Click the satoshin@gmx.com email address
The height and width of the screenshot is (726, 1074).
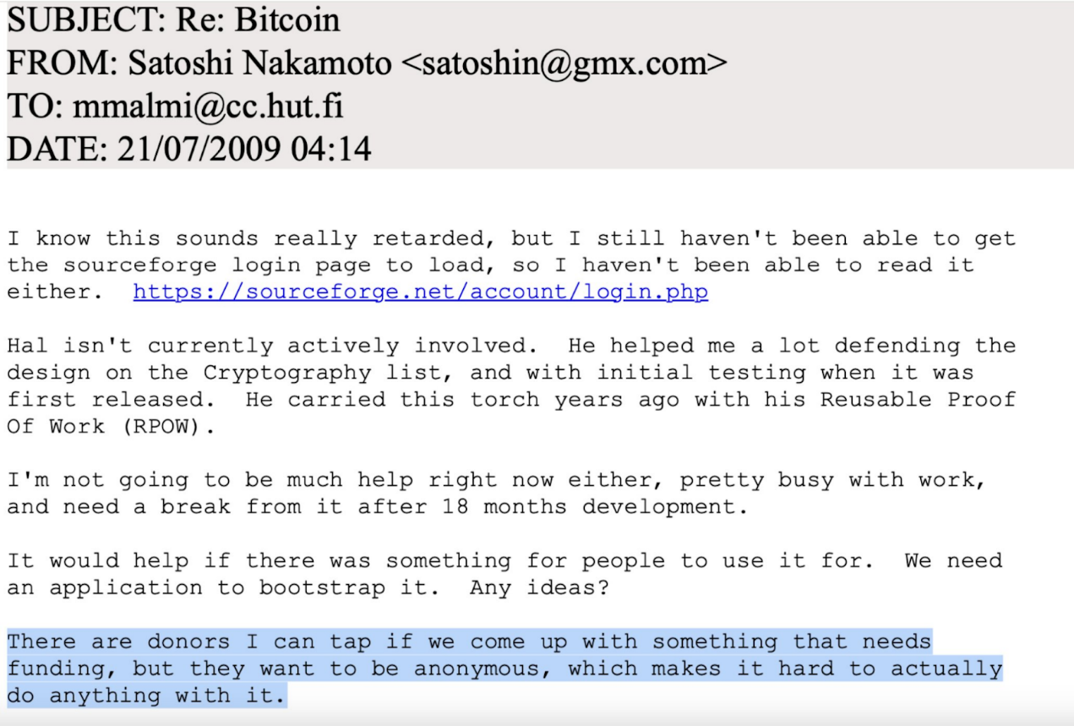tap(561, 63)
